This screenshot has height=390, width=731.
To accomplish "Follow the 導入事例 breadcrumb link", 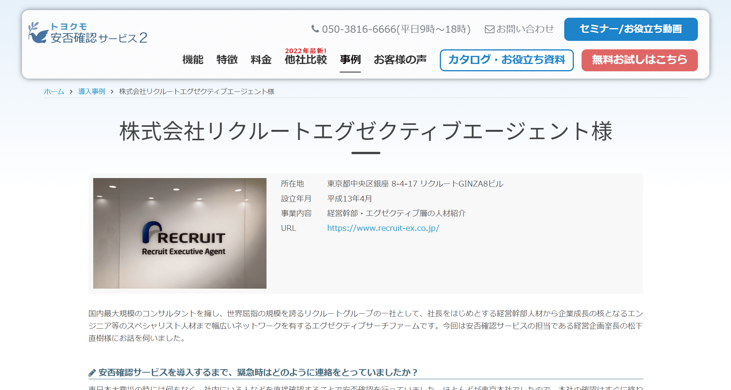I will click(92, 92).
